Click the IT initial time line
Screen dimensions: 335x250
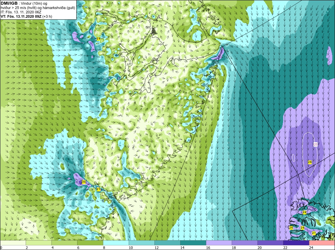(21, 12)
